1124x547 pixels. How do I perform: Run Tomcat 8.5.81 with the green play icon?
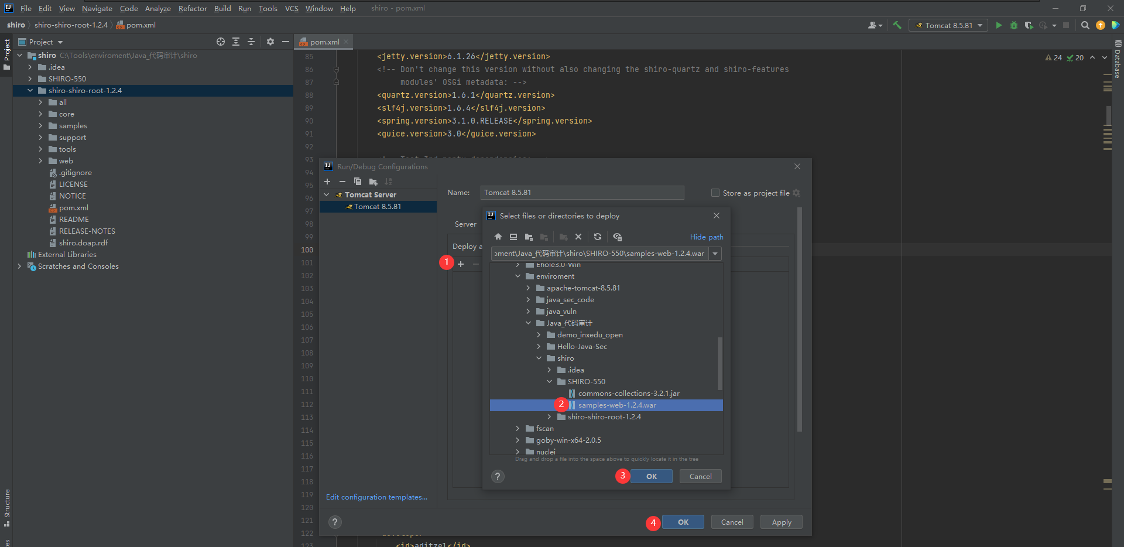pyautogui.click(x=999, y=25)
